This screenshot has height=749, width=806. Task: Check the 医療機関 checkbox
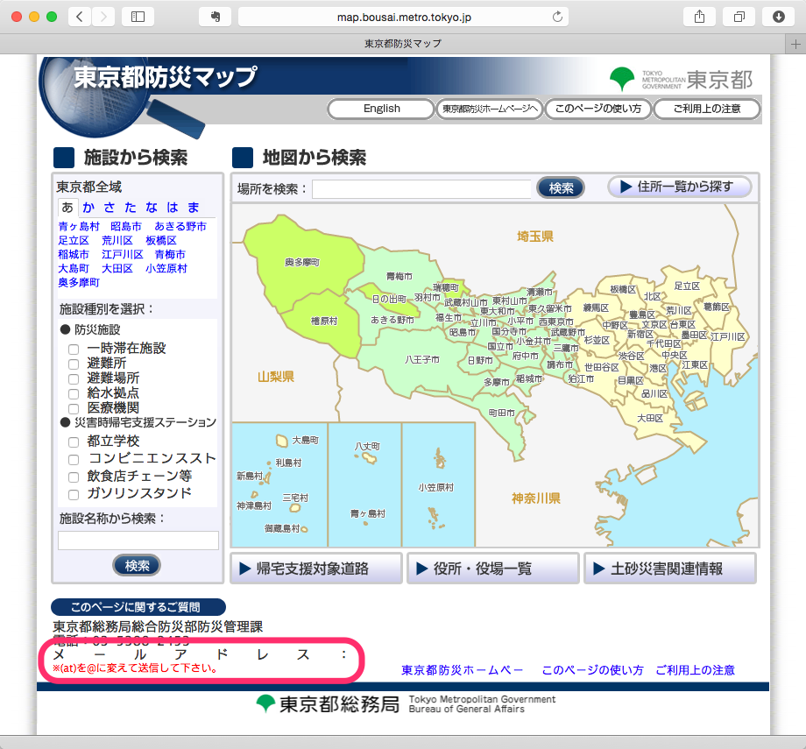74,409
